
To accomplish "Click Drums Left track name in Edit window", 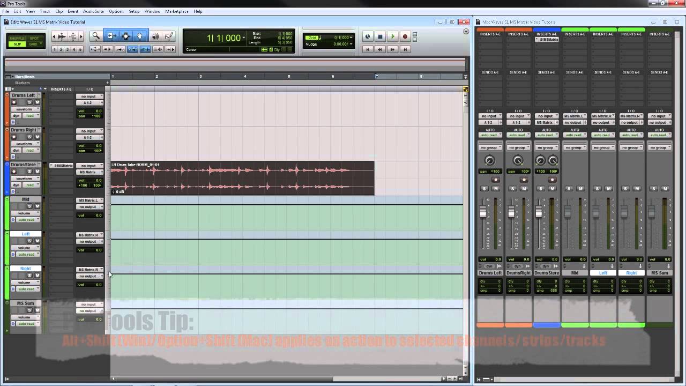I will pos(23,95).
